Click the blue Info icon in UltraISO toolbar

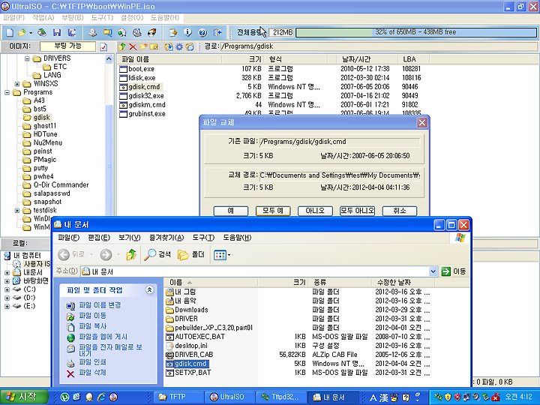(x=187, y=33)
